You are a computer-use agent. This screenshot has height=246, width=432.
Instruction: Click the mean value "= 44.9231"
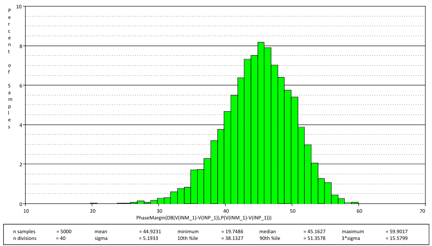[x=150, y=232]
